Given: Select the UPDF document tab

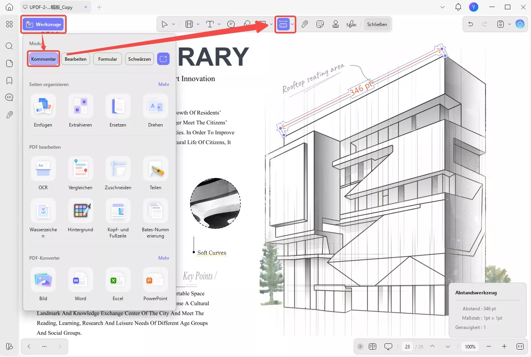Looking at the screenshot, I should [x=51, y=7].
